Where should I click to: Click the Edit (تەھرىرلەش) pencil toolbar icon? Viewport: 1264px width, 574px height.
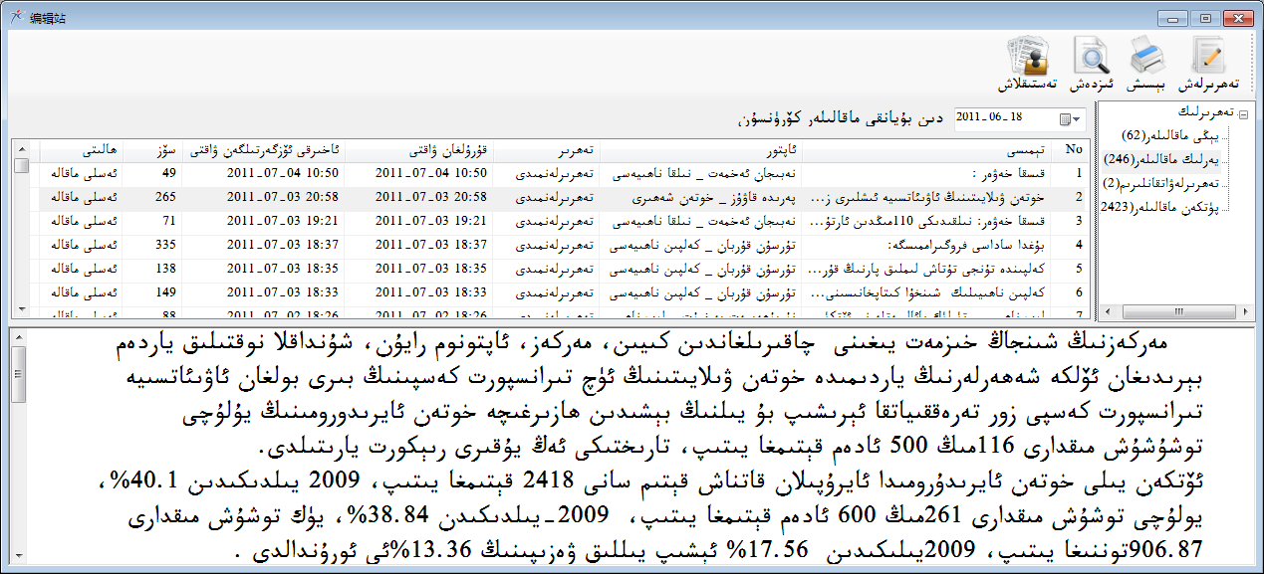pos(1208,58)
